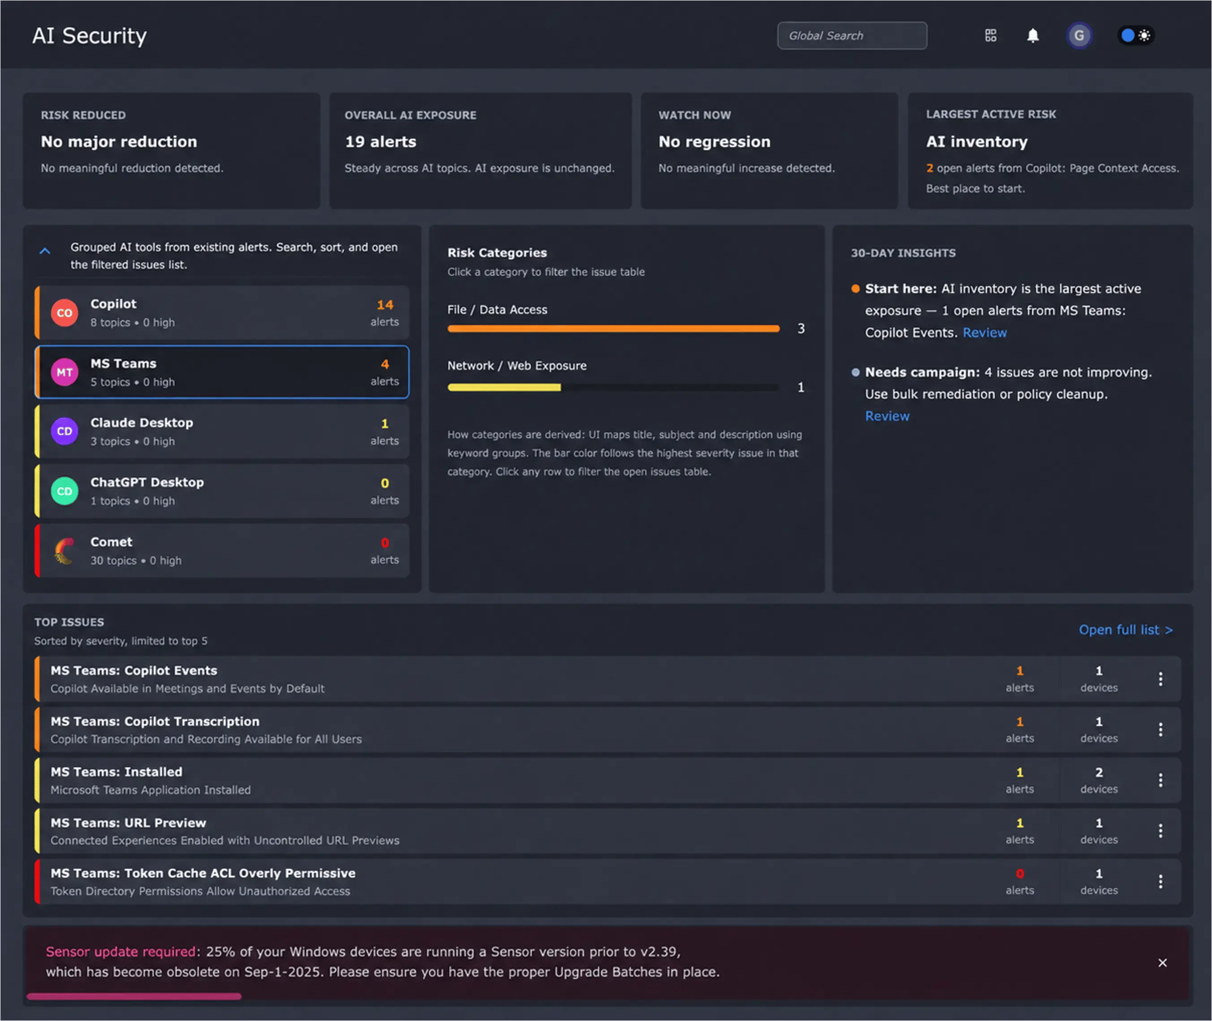The height and width of the screenshot is (1021, 1212).
Task: Click the Top Issues heading
Action: (x=69, y=622)
